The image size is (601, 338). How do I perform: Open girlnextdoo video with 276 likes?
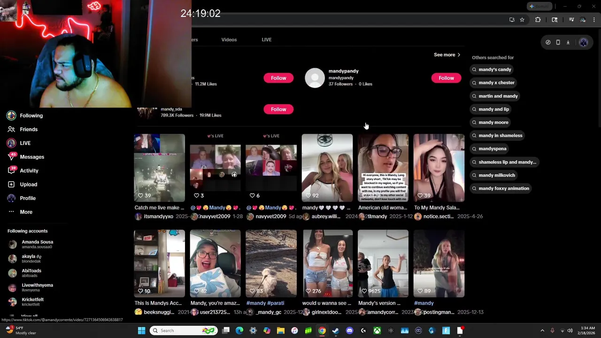point(327,264)
